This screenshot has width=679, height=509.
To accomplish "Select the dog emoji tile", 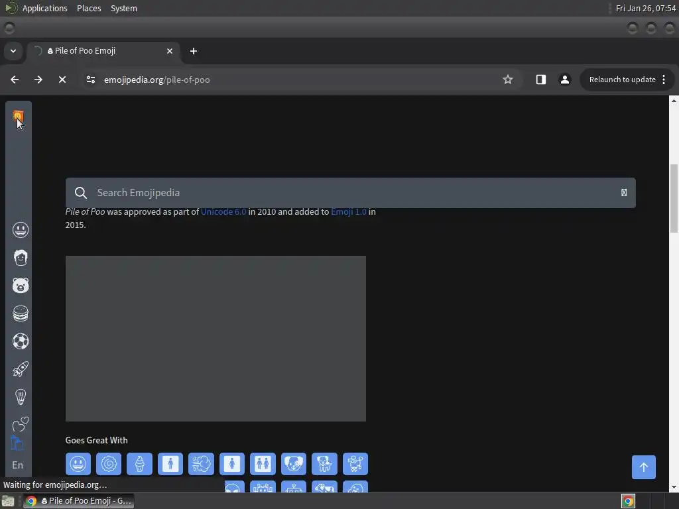I will pyautogui.click(x=324, y=464).
